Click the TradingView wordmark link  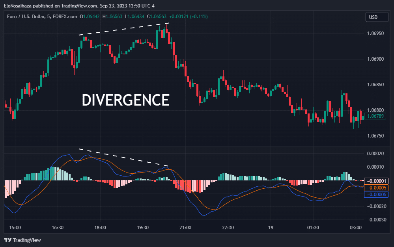point(27,240)
